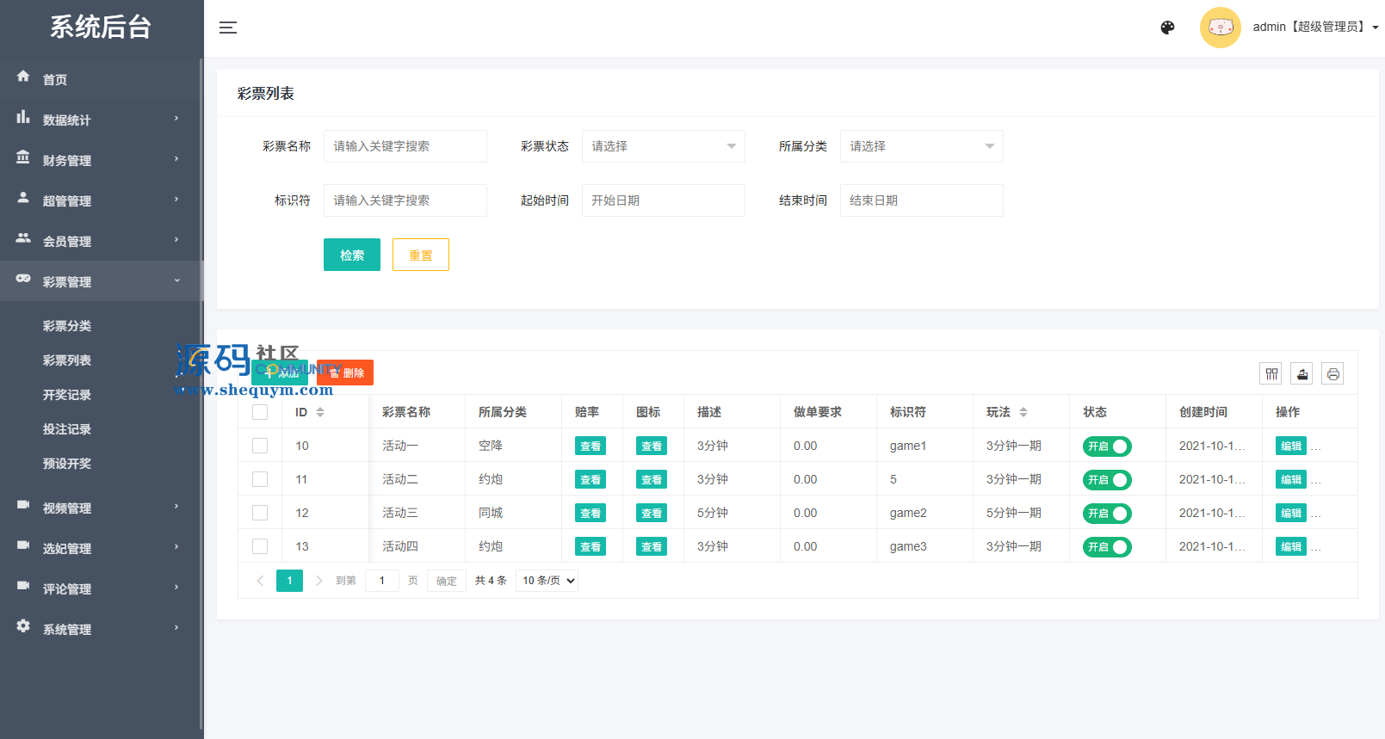Screen dimensions: 1385x739
Task: Click the 首页 home icon in sidebar
Action: 23,77
